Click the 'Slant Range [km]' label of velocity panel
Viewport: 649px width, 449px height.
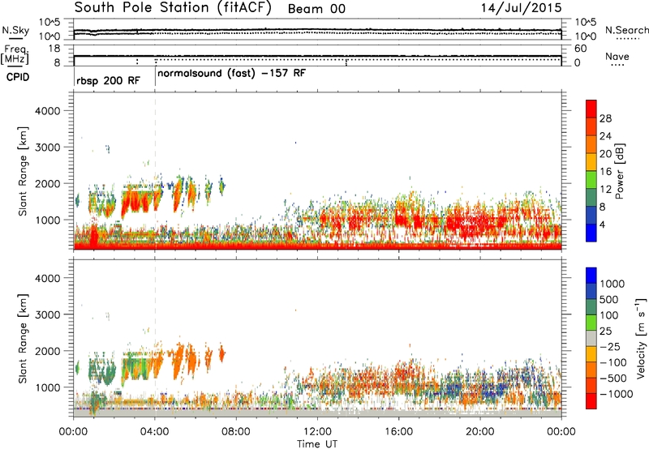(x=23, y=339)
